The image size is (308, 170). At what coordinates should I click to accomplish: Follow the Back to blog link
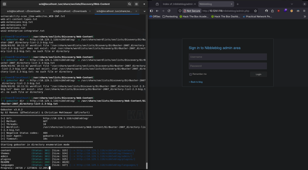click(x=196, y=82)
